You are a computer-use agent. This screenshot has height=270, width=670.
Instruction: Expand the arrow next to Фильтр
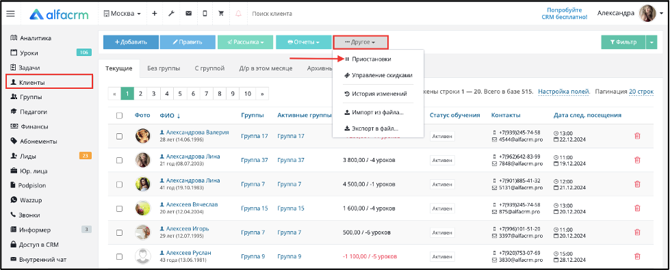point(652,42)
